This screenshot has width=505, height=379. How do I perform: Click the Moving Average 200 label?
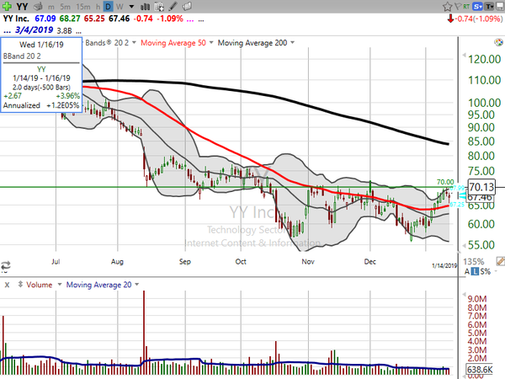pyautogui.click(x=252, y=43)
